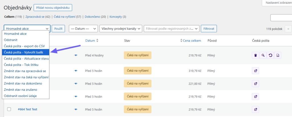This screenshot has height=117, width=292.
Task: Select Změnit stav na čeká na vyřízení
Action: pyautogui.click(x=26, y=77)
